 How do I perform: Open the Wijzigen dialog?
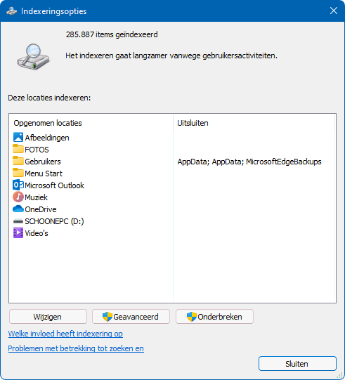click(48, 317)
